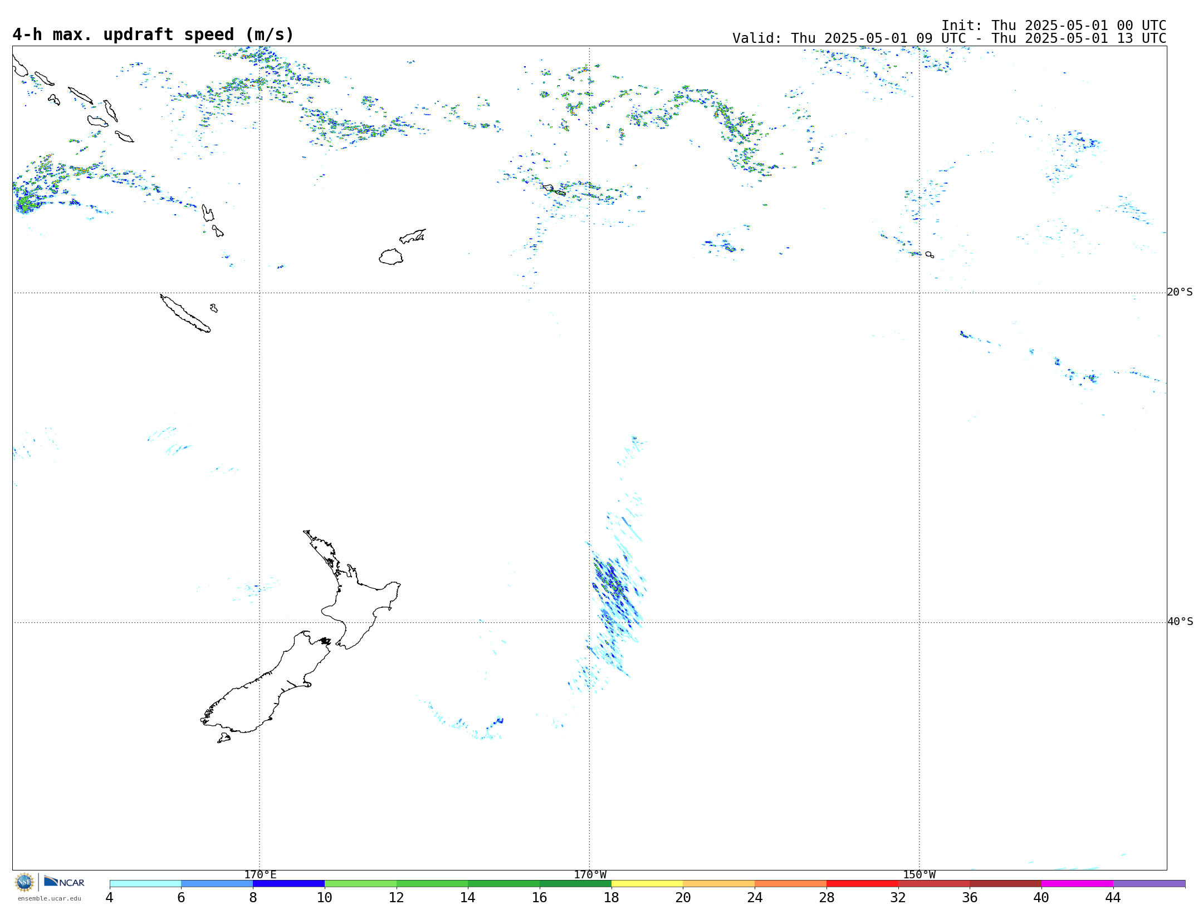
Task: Click the Stewart Island outline
Action: [224, 738]
